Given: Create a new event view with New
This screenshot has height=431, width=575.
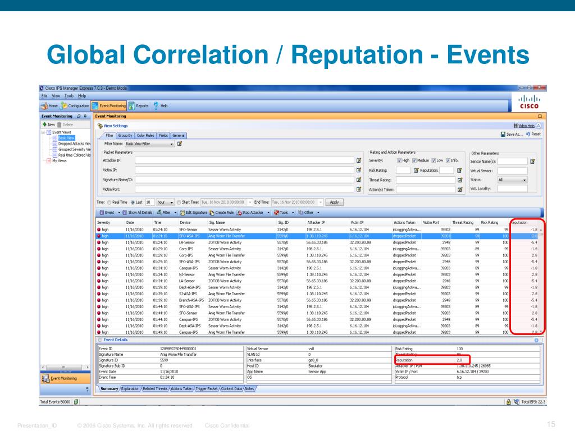Looking at the screenshot, I should point(49,125).
